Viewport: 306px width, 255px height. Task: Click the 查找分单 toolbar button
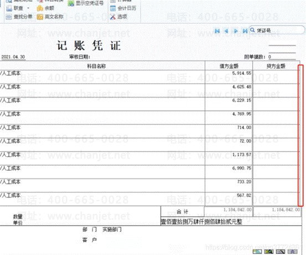pyautogui.click(x=19, y=17)
